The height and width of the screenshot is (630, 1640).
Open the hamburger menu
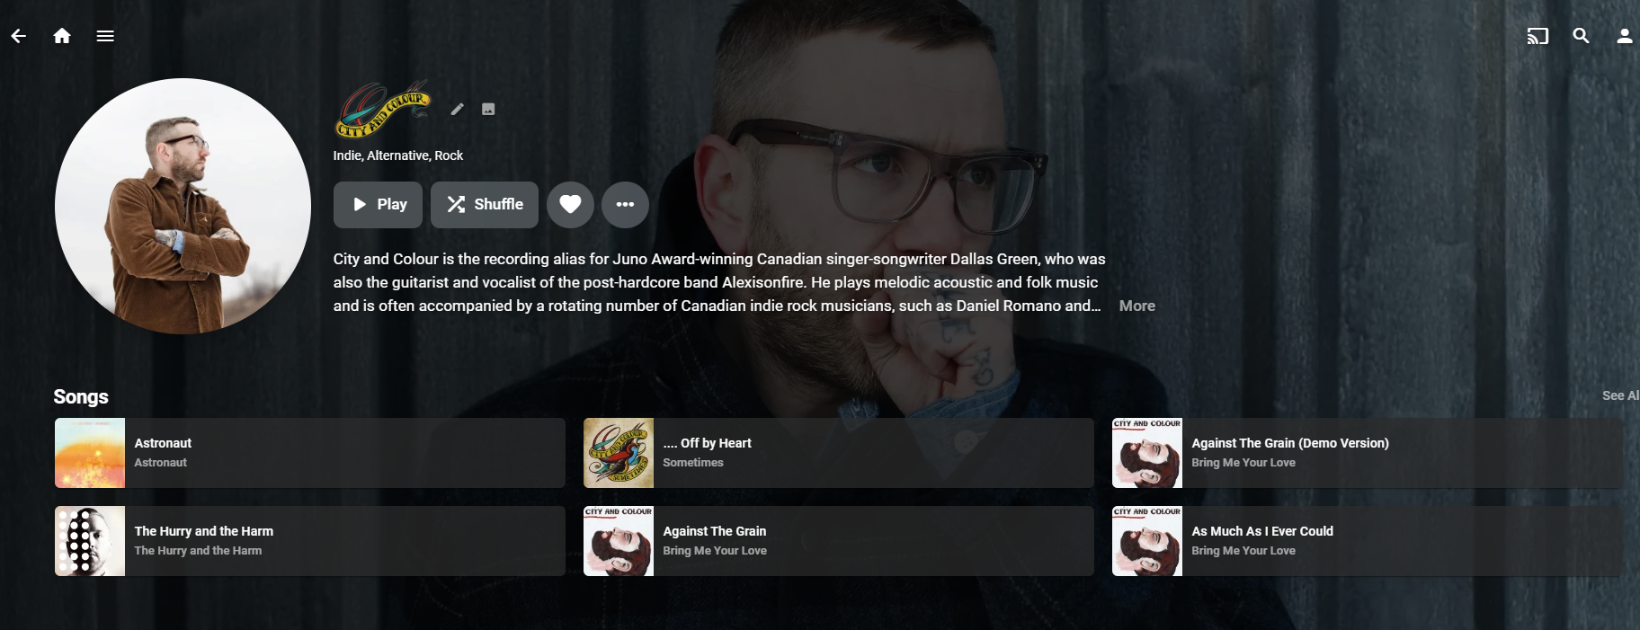[105, 36]
